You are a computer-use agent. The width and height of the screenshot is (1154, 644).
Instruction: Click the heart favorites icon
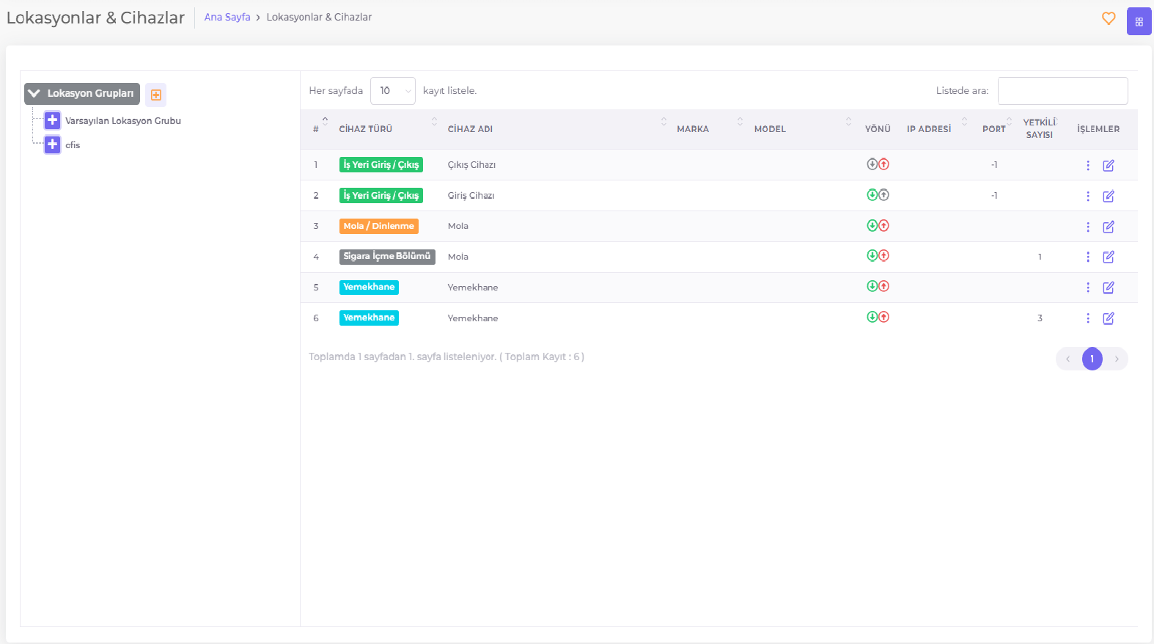point(1109,18)
